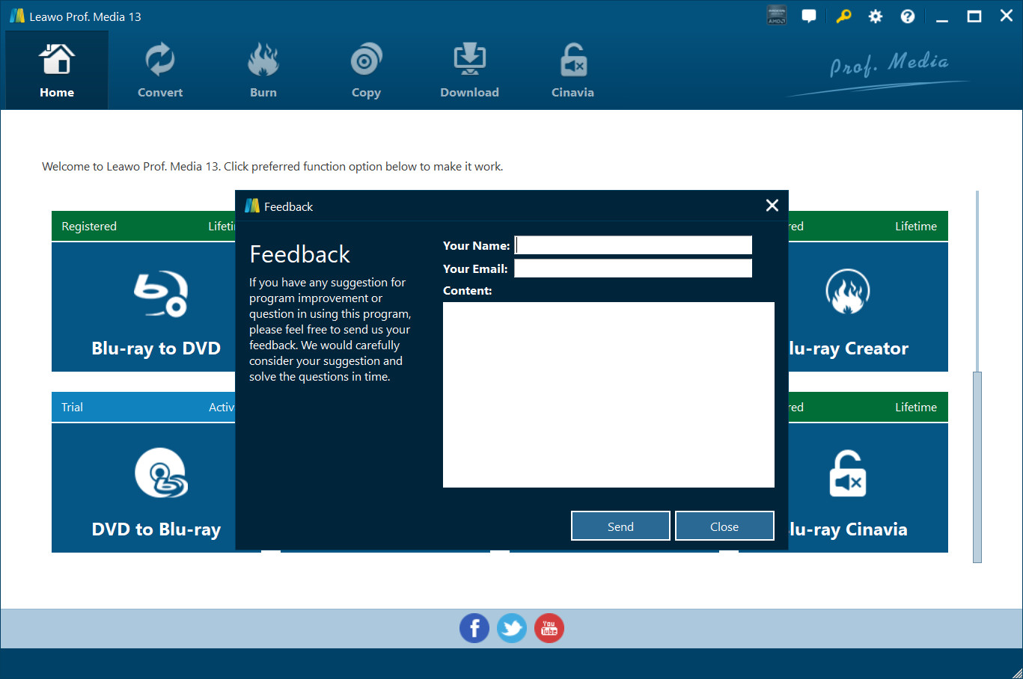This screenshot has width=1023, height=679.
Task: Launch the Blu-ray Cinavia lock tile
Action: coord(868,488)
